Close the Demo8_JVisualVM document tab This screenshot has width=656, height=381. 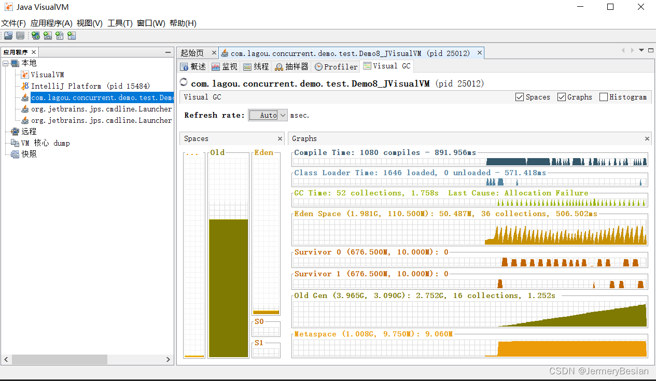[x=480, y=53]
